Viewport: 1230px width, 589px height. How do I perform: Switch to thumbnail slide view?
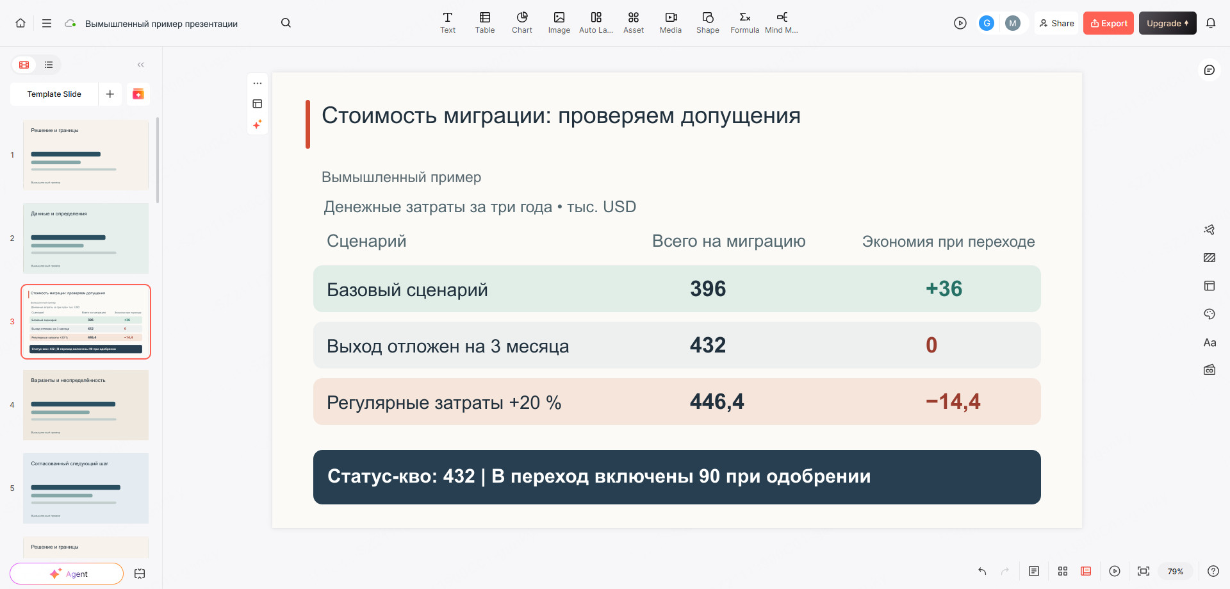click(x=24, y=65)
